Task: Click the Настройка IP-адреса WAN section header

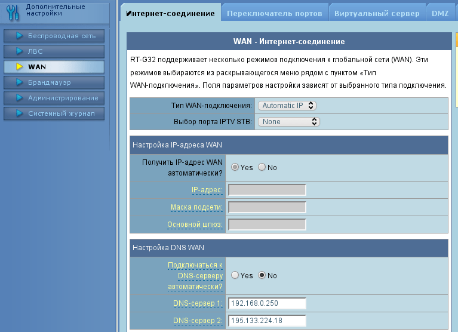Action: [289, 145]
